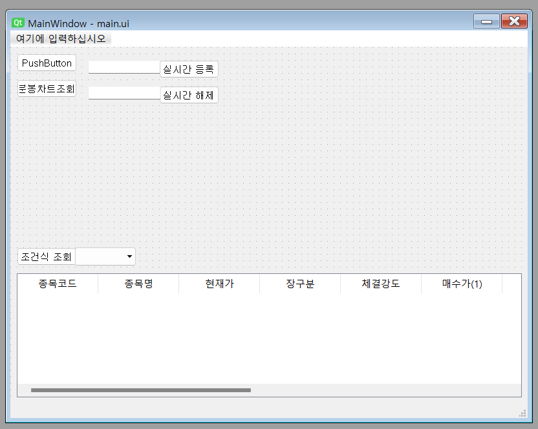This screenshot has width=538, height=429.
Task: Click the 조건식 조회 button
Action: tap(47, 256)
